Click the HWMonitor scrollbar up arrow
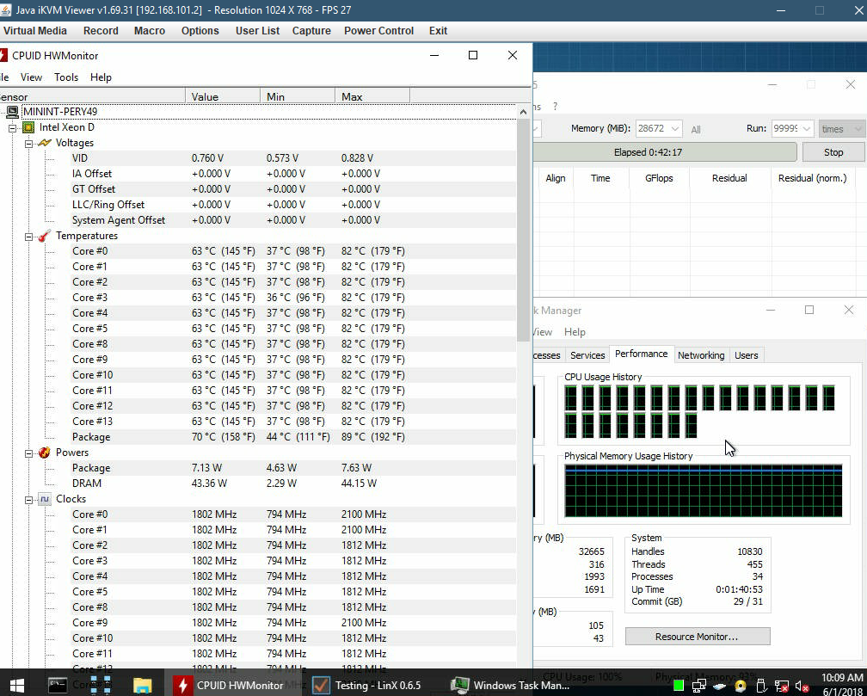This screenshot has height=696, width=867. 523,112
